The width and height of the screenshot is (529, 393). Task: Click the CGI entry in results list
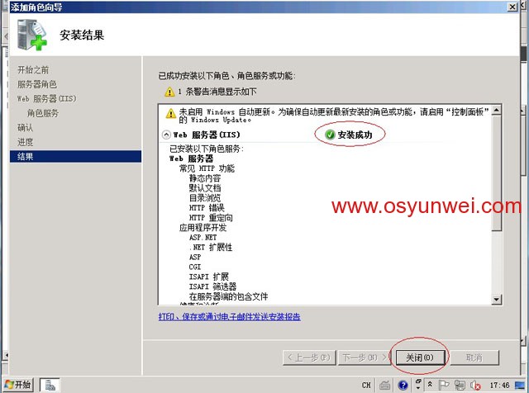coord(195,267)
